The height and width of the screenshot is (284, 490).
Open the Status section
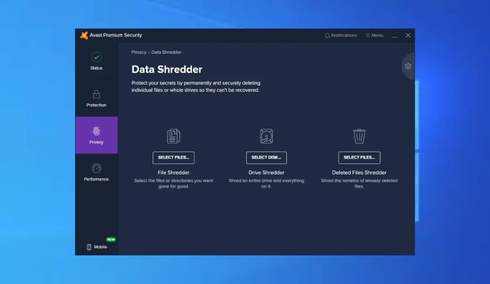point(96,61)
